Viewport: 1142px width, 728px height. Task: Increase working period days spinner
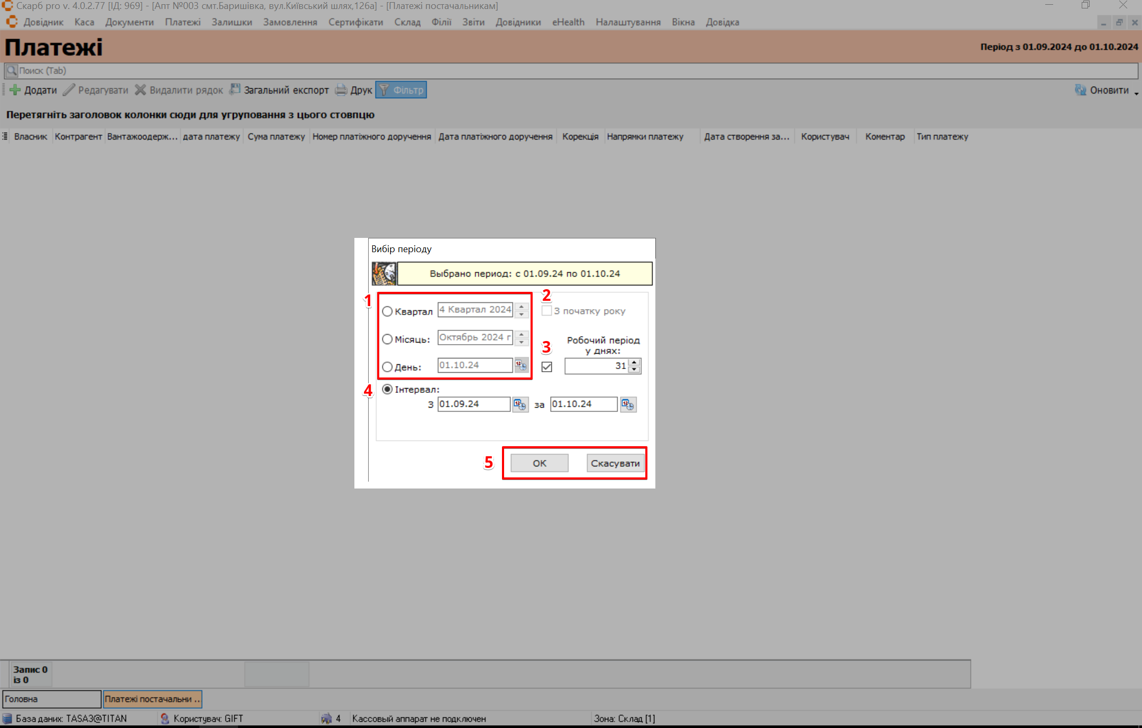point(635,362)
